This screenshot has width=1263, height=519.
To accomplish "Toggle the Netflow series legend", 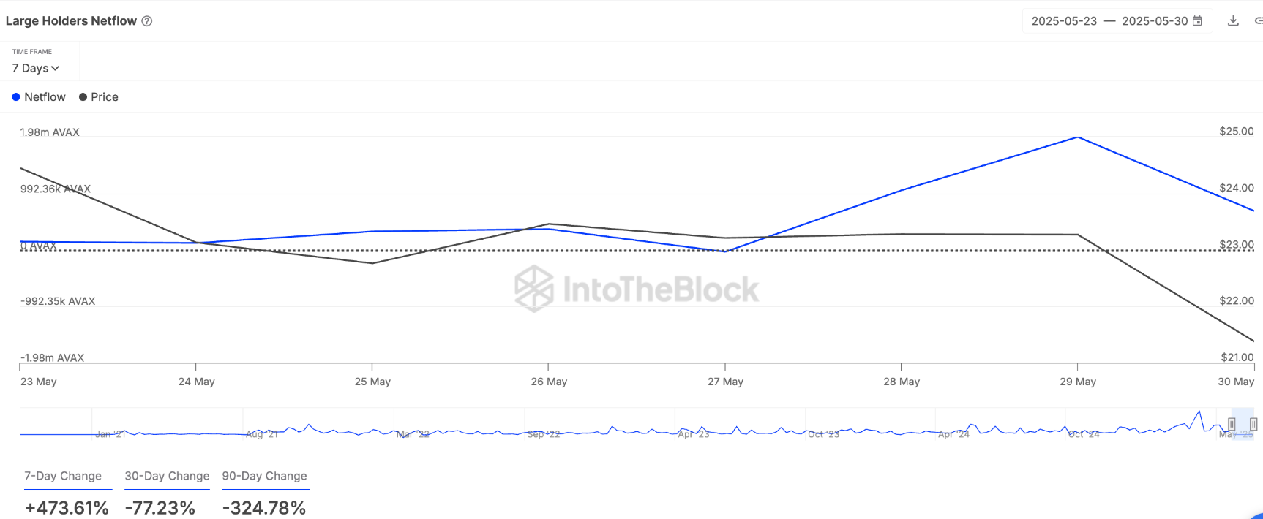I will point(39,97).
